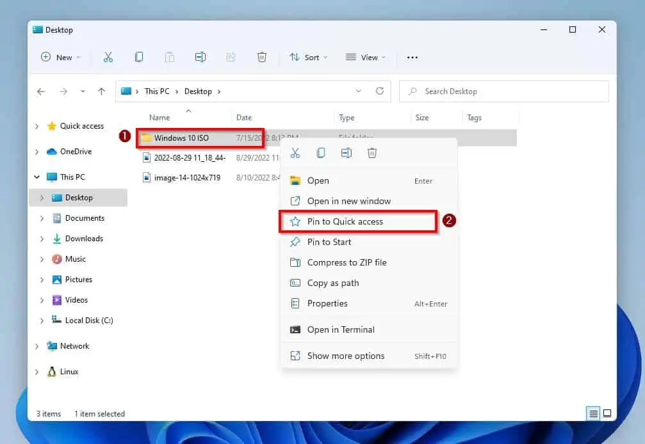Switch to Details view in status bar

pos(592,413)
